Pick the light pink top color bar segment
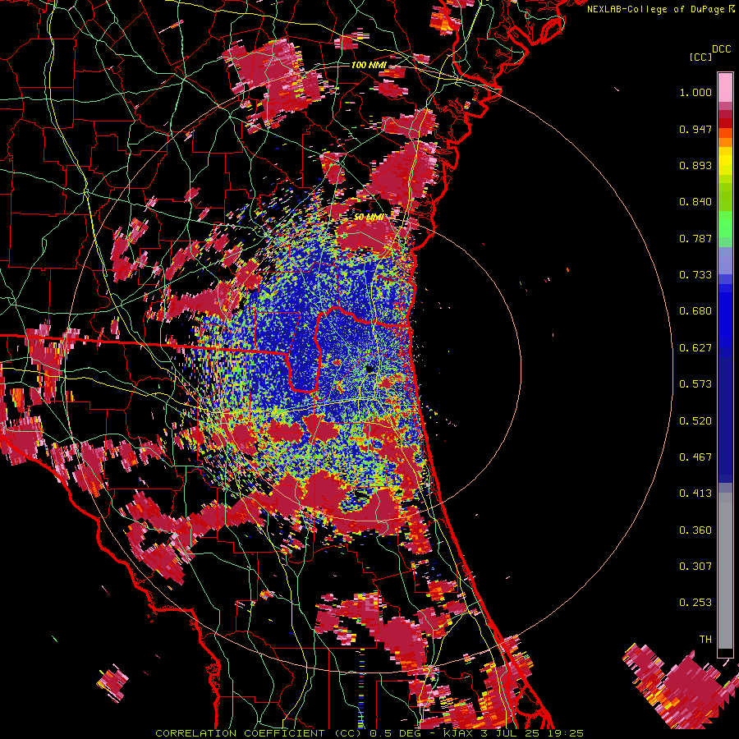The height and width of the screenshot is (739, 739). pyautogui.click(x=725, y=88)
